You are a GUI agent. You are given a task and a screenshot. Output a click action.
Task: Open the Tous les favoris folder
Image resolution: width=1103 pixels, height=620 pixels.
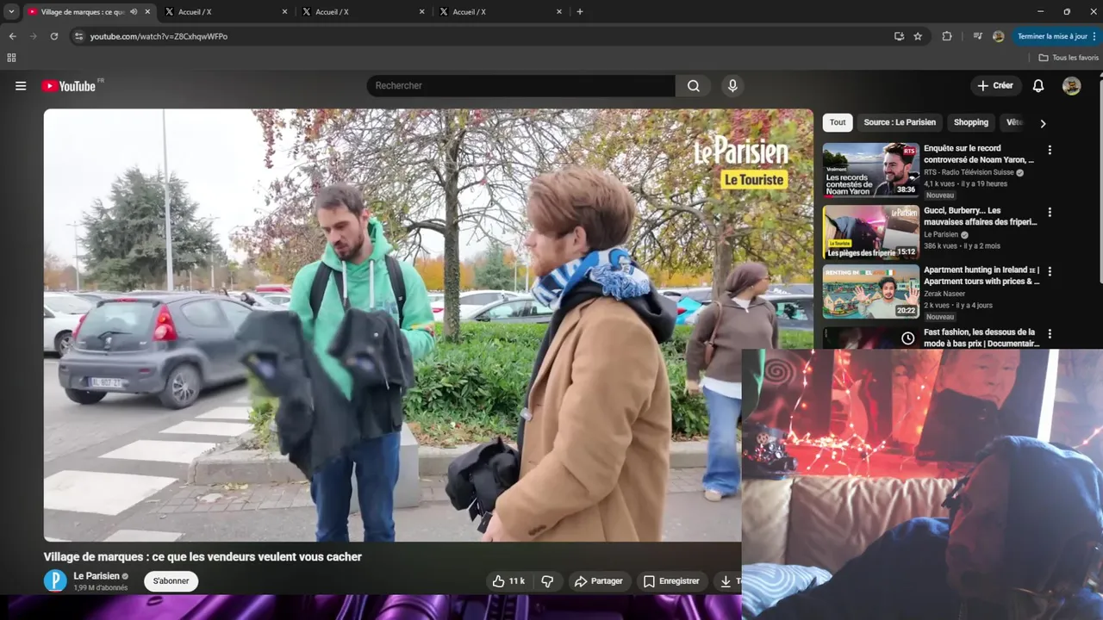(x=1069, y=58)
